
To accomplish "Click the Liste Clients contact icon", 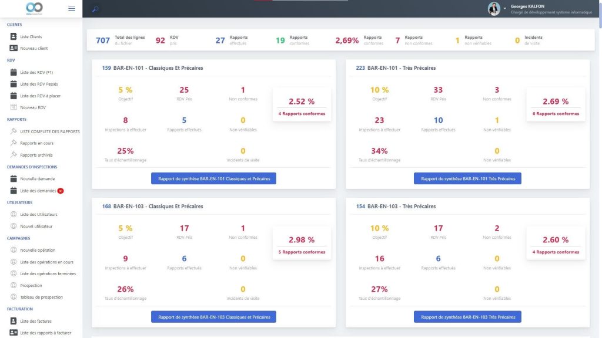I will pos(14,36).
